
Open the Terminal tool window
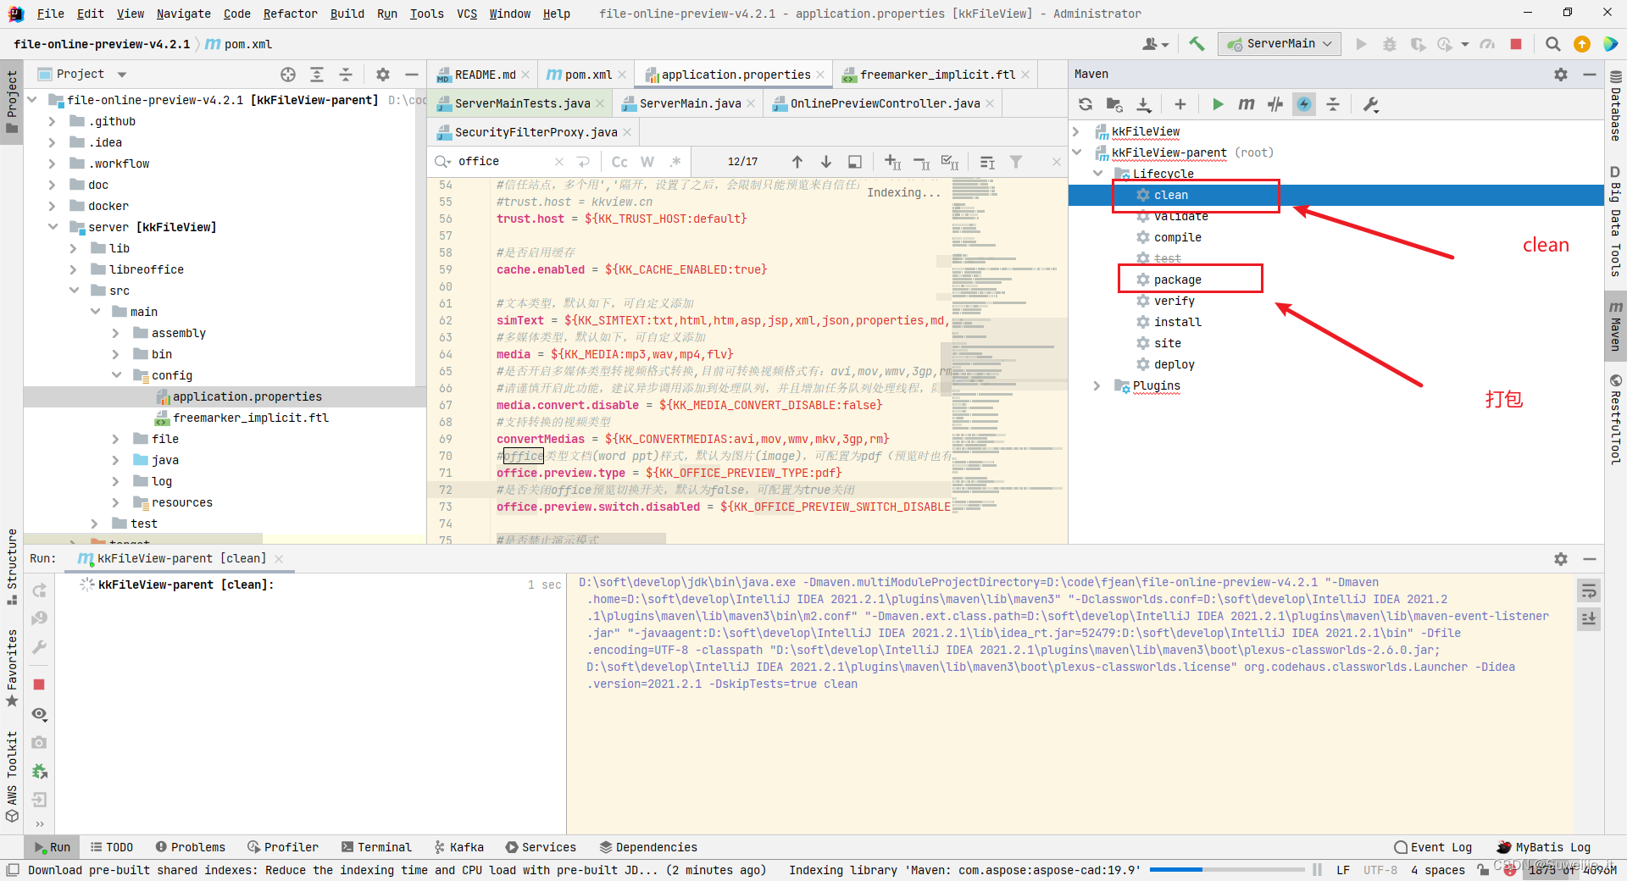click(376, 847)
